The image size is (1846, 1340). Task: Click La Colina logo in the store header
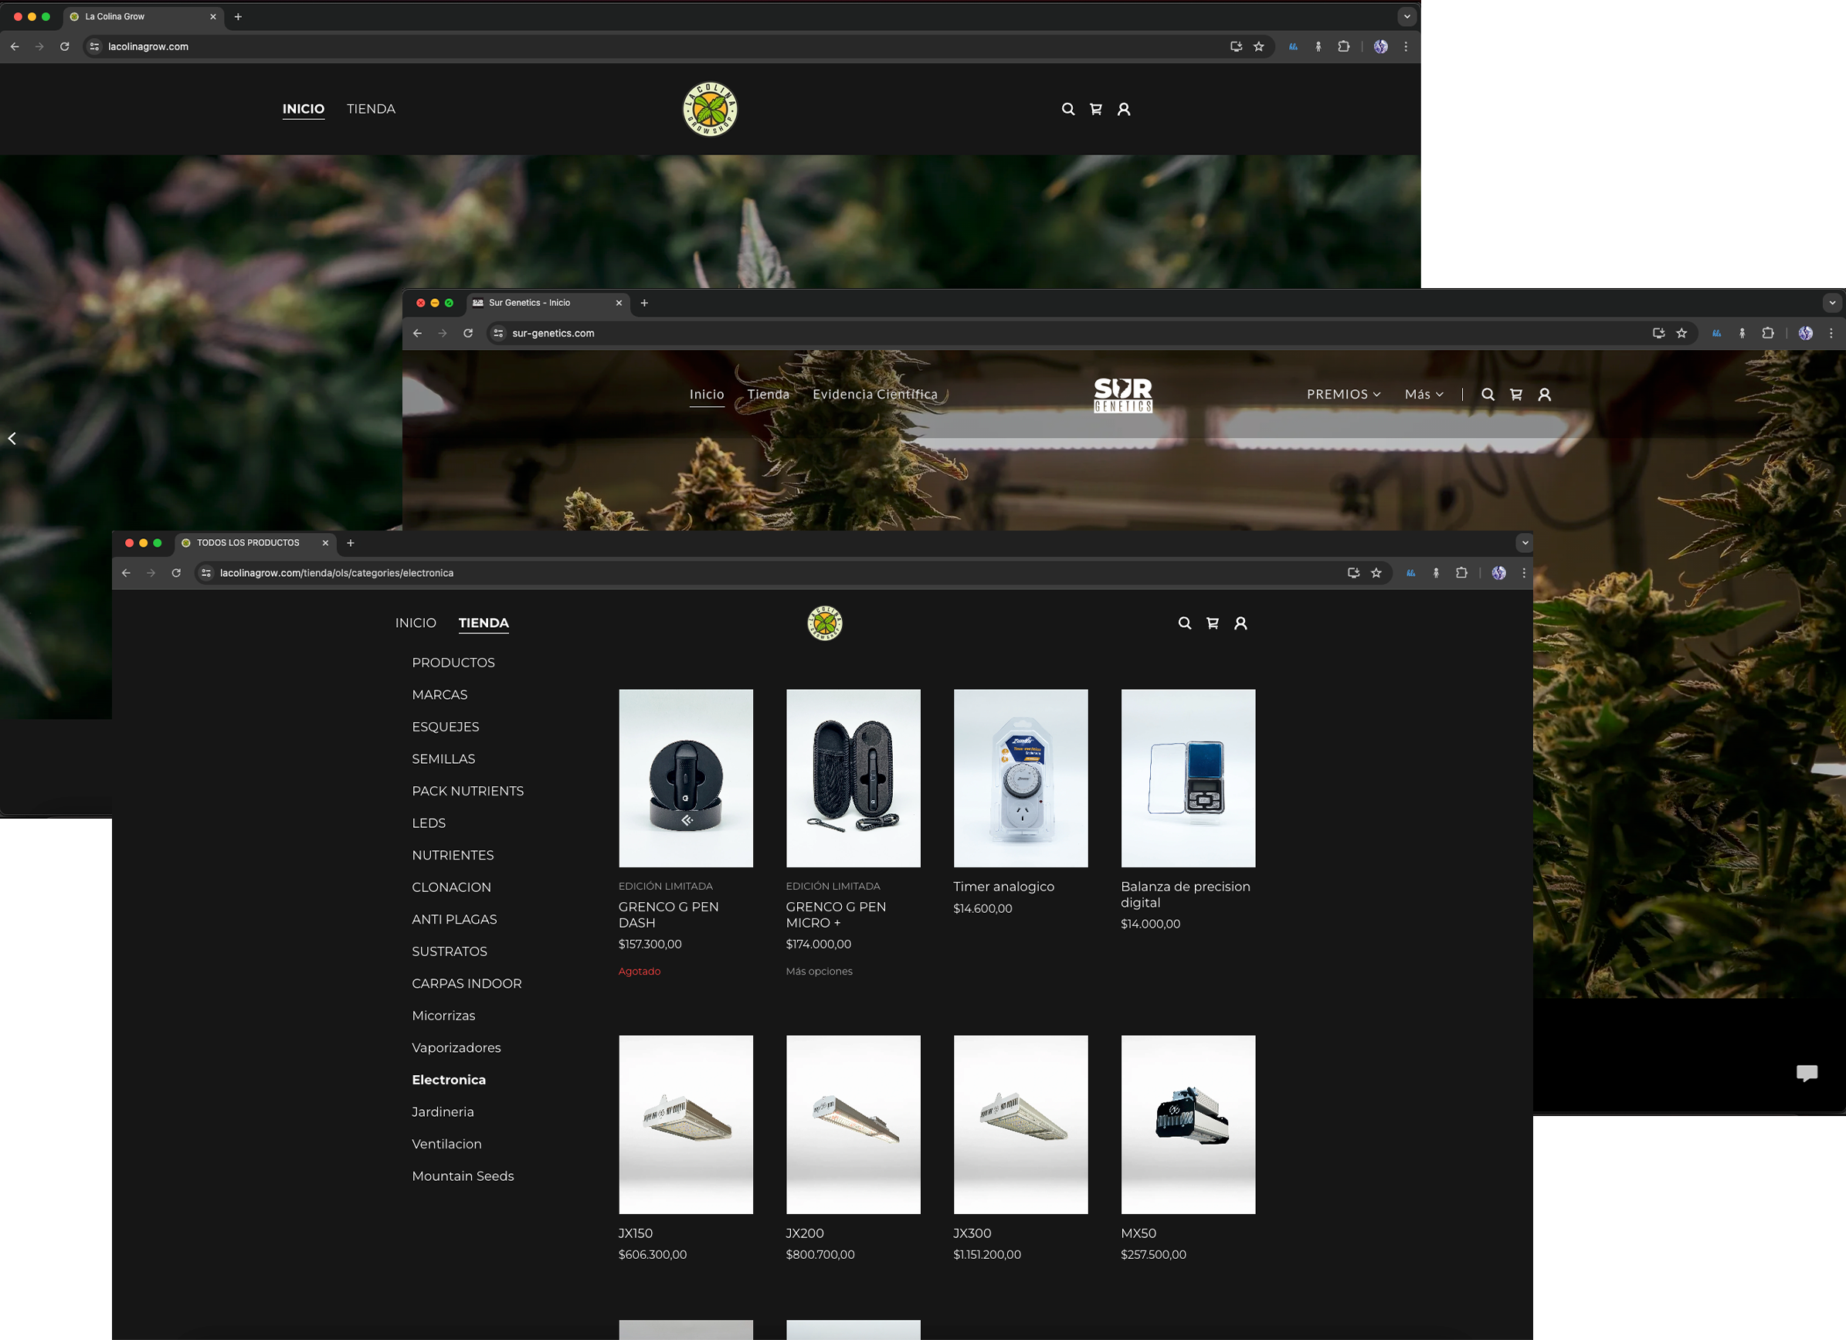[x=824, y=623]
